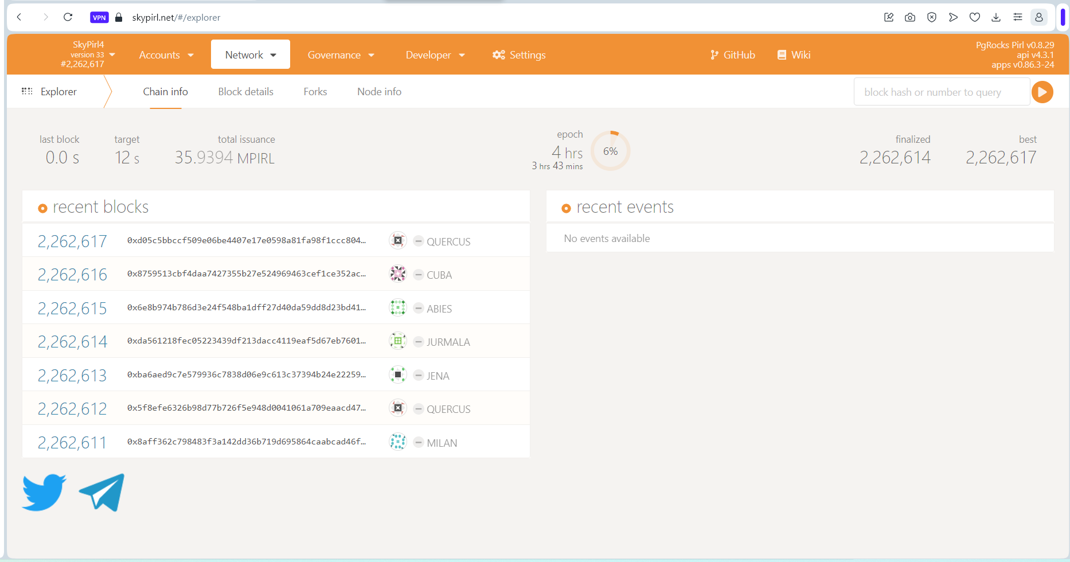Click the JURMALA validator identicon
Viewport: 1070px width, 562px height.
[397, 341]
